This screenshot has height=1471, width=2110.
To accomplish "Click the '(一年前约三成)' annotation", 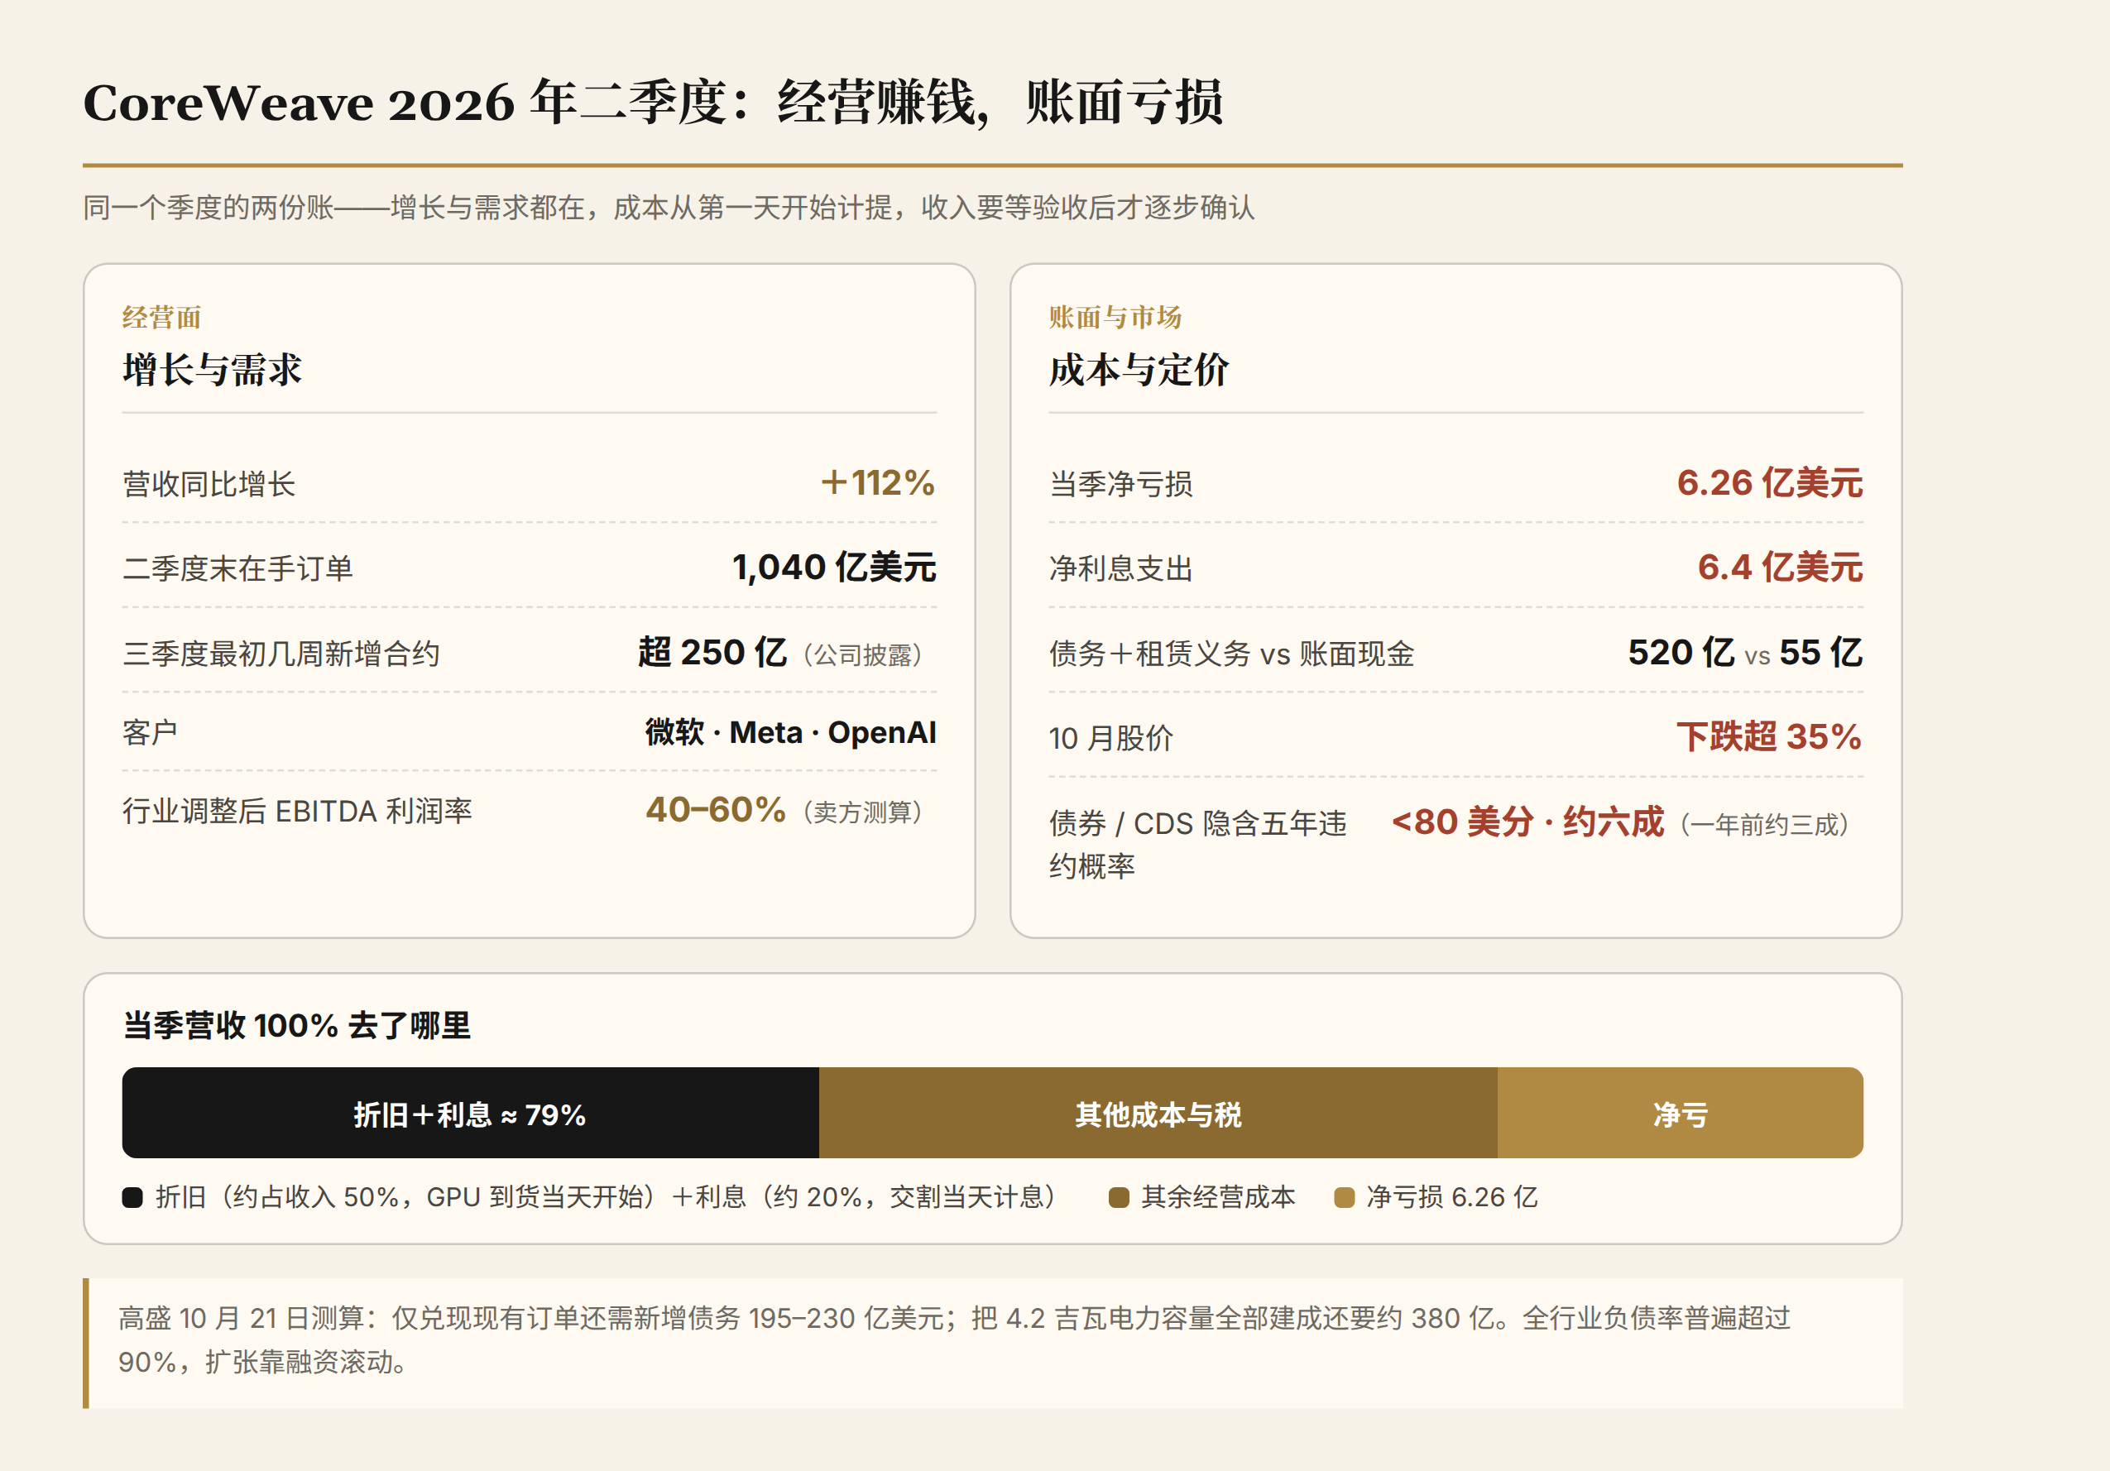I will [x=1764, y=825].
